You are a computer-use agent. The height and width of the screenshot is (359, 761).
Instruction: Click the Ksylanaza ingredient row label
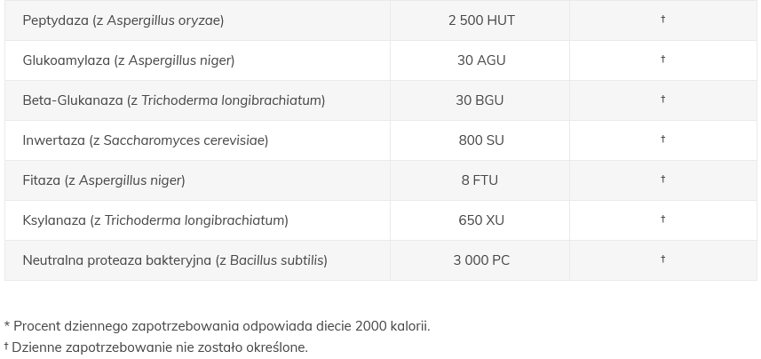click(155, 220)
